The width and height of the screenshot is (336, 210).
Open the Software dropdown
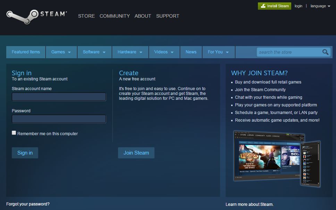94,52
